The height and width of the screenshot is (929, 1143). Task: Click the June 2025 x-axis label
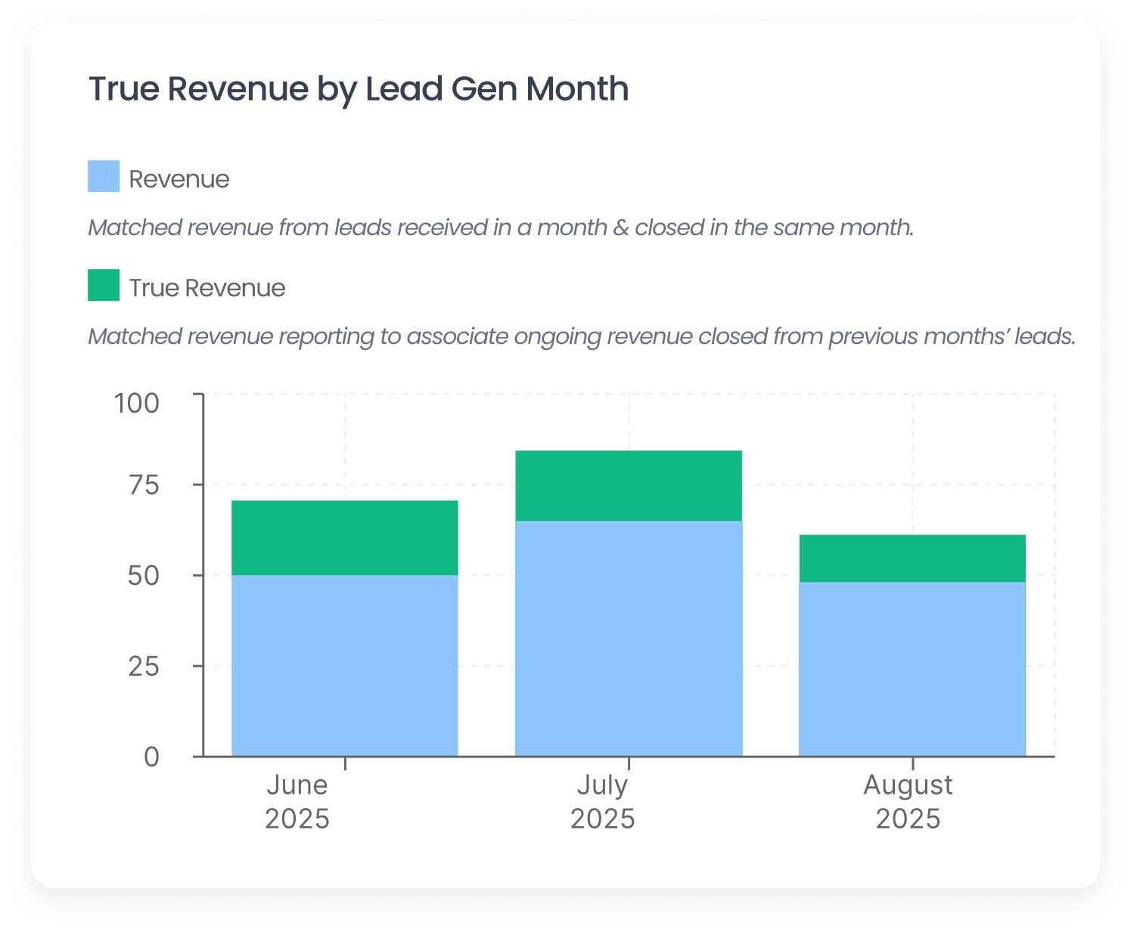coord(297,801)
